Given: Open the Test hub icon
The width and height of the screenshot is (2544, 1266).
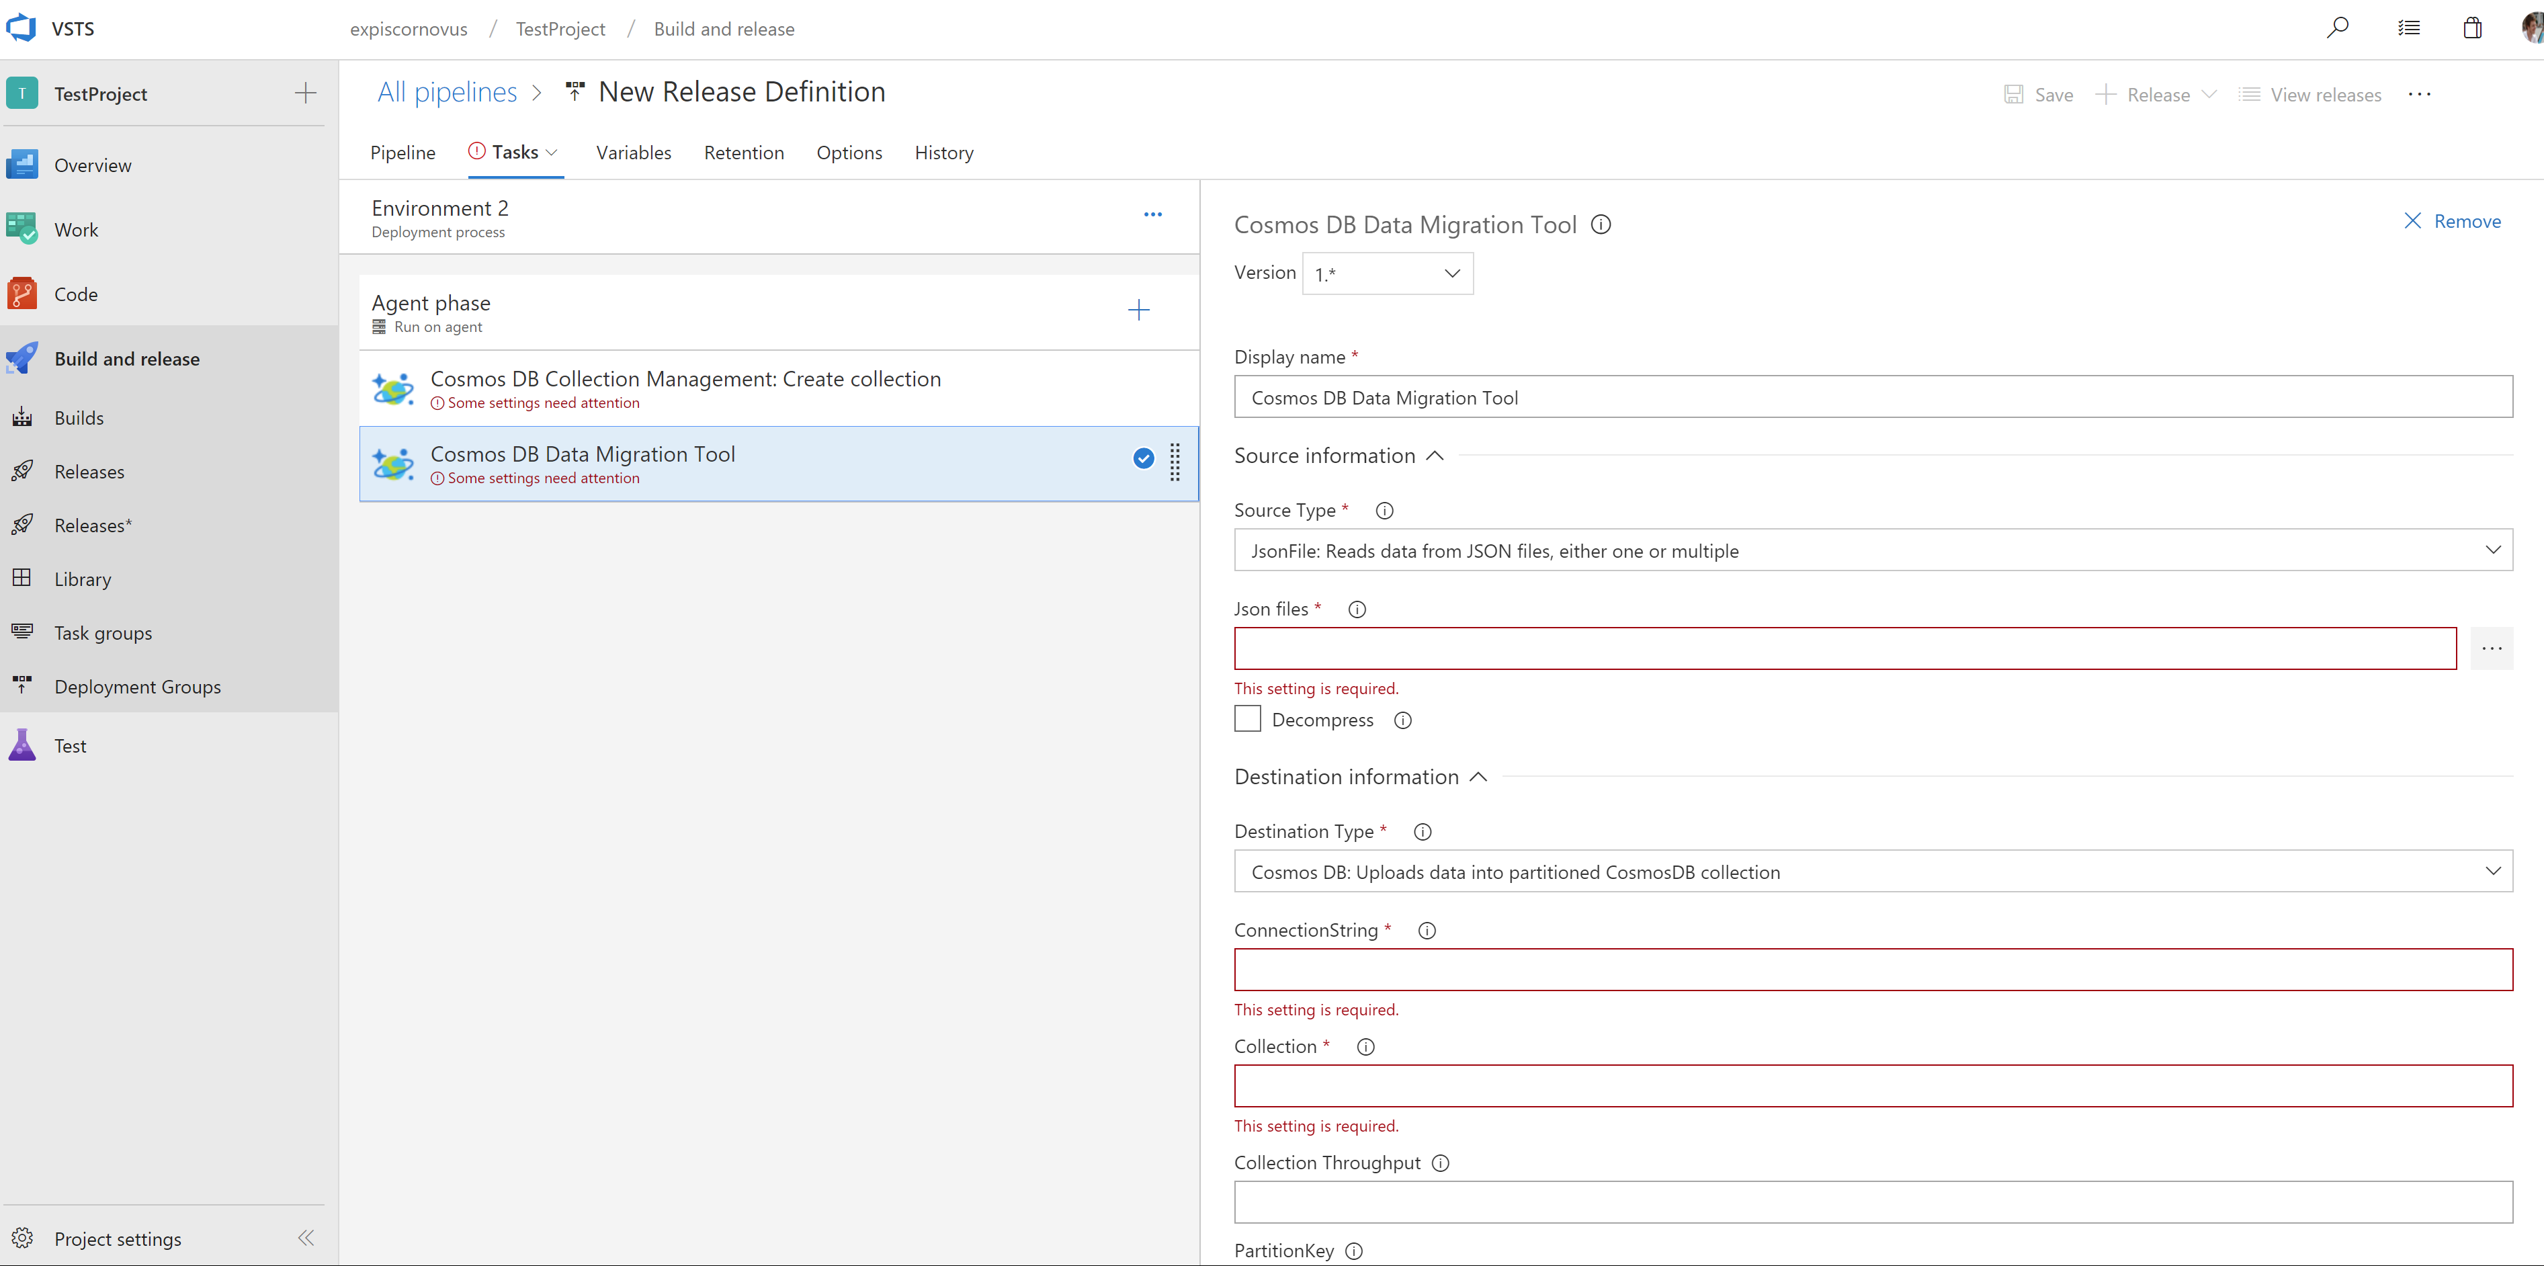Looking at the screenshot, I should pos(22,746).
